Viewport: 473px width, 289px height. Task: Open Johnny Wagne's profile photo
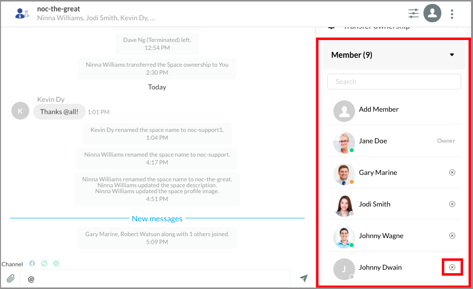click(344, 237)
